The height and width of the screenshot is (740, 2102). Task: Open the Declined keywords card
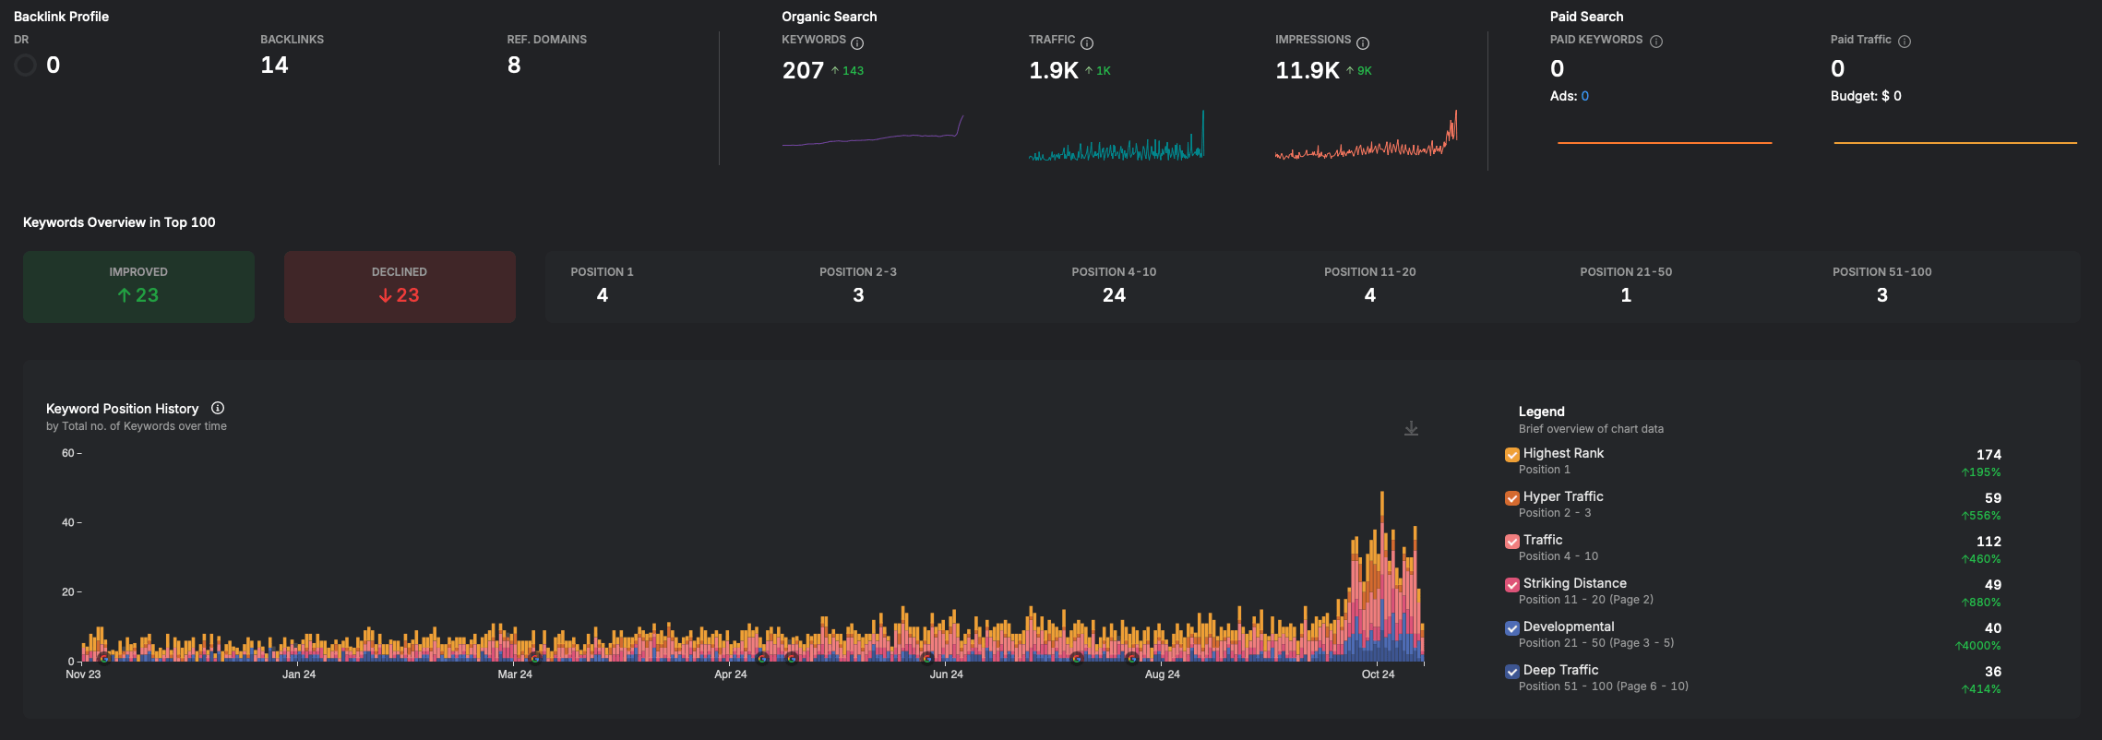[x=400, y=287]
